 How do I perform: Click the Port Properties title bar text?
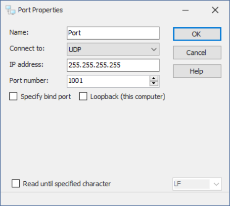pos(41,10)
